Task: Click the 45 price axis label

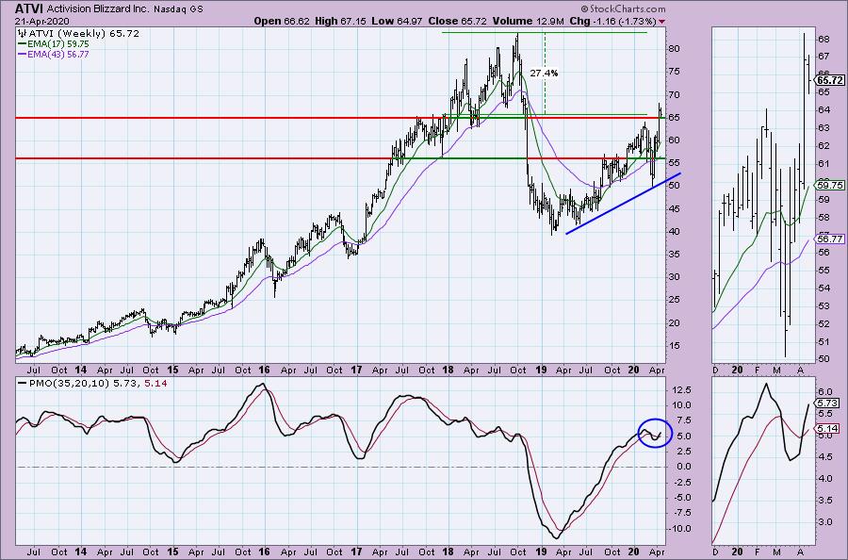Action: click(x=674, y=209)
